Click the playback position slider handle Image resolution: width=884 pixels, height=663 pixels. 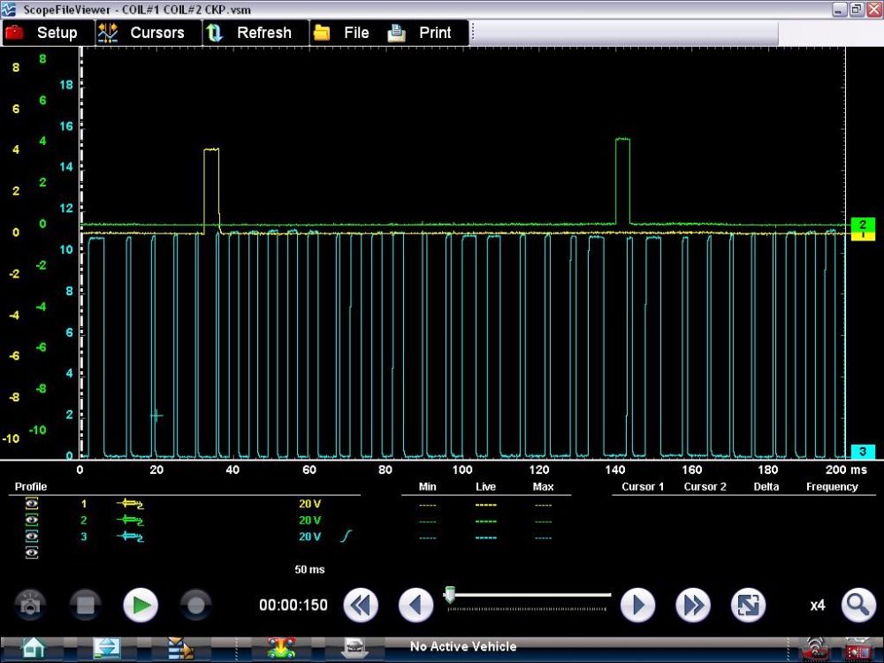click(450, 595)
